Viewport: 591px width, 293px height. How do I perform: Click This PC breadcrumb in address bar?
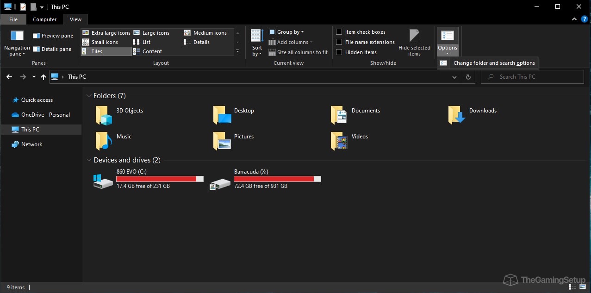point(77,77)
